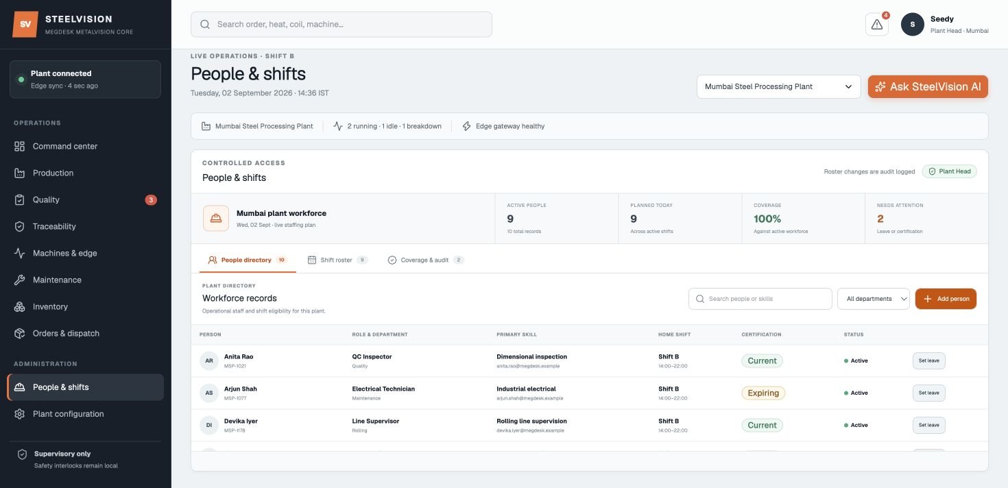This screenshot has width=1008, height=488.
Task: Open the Coverage & audit tab
Action: point(426,260)
